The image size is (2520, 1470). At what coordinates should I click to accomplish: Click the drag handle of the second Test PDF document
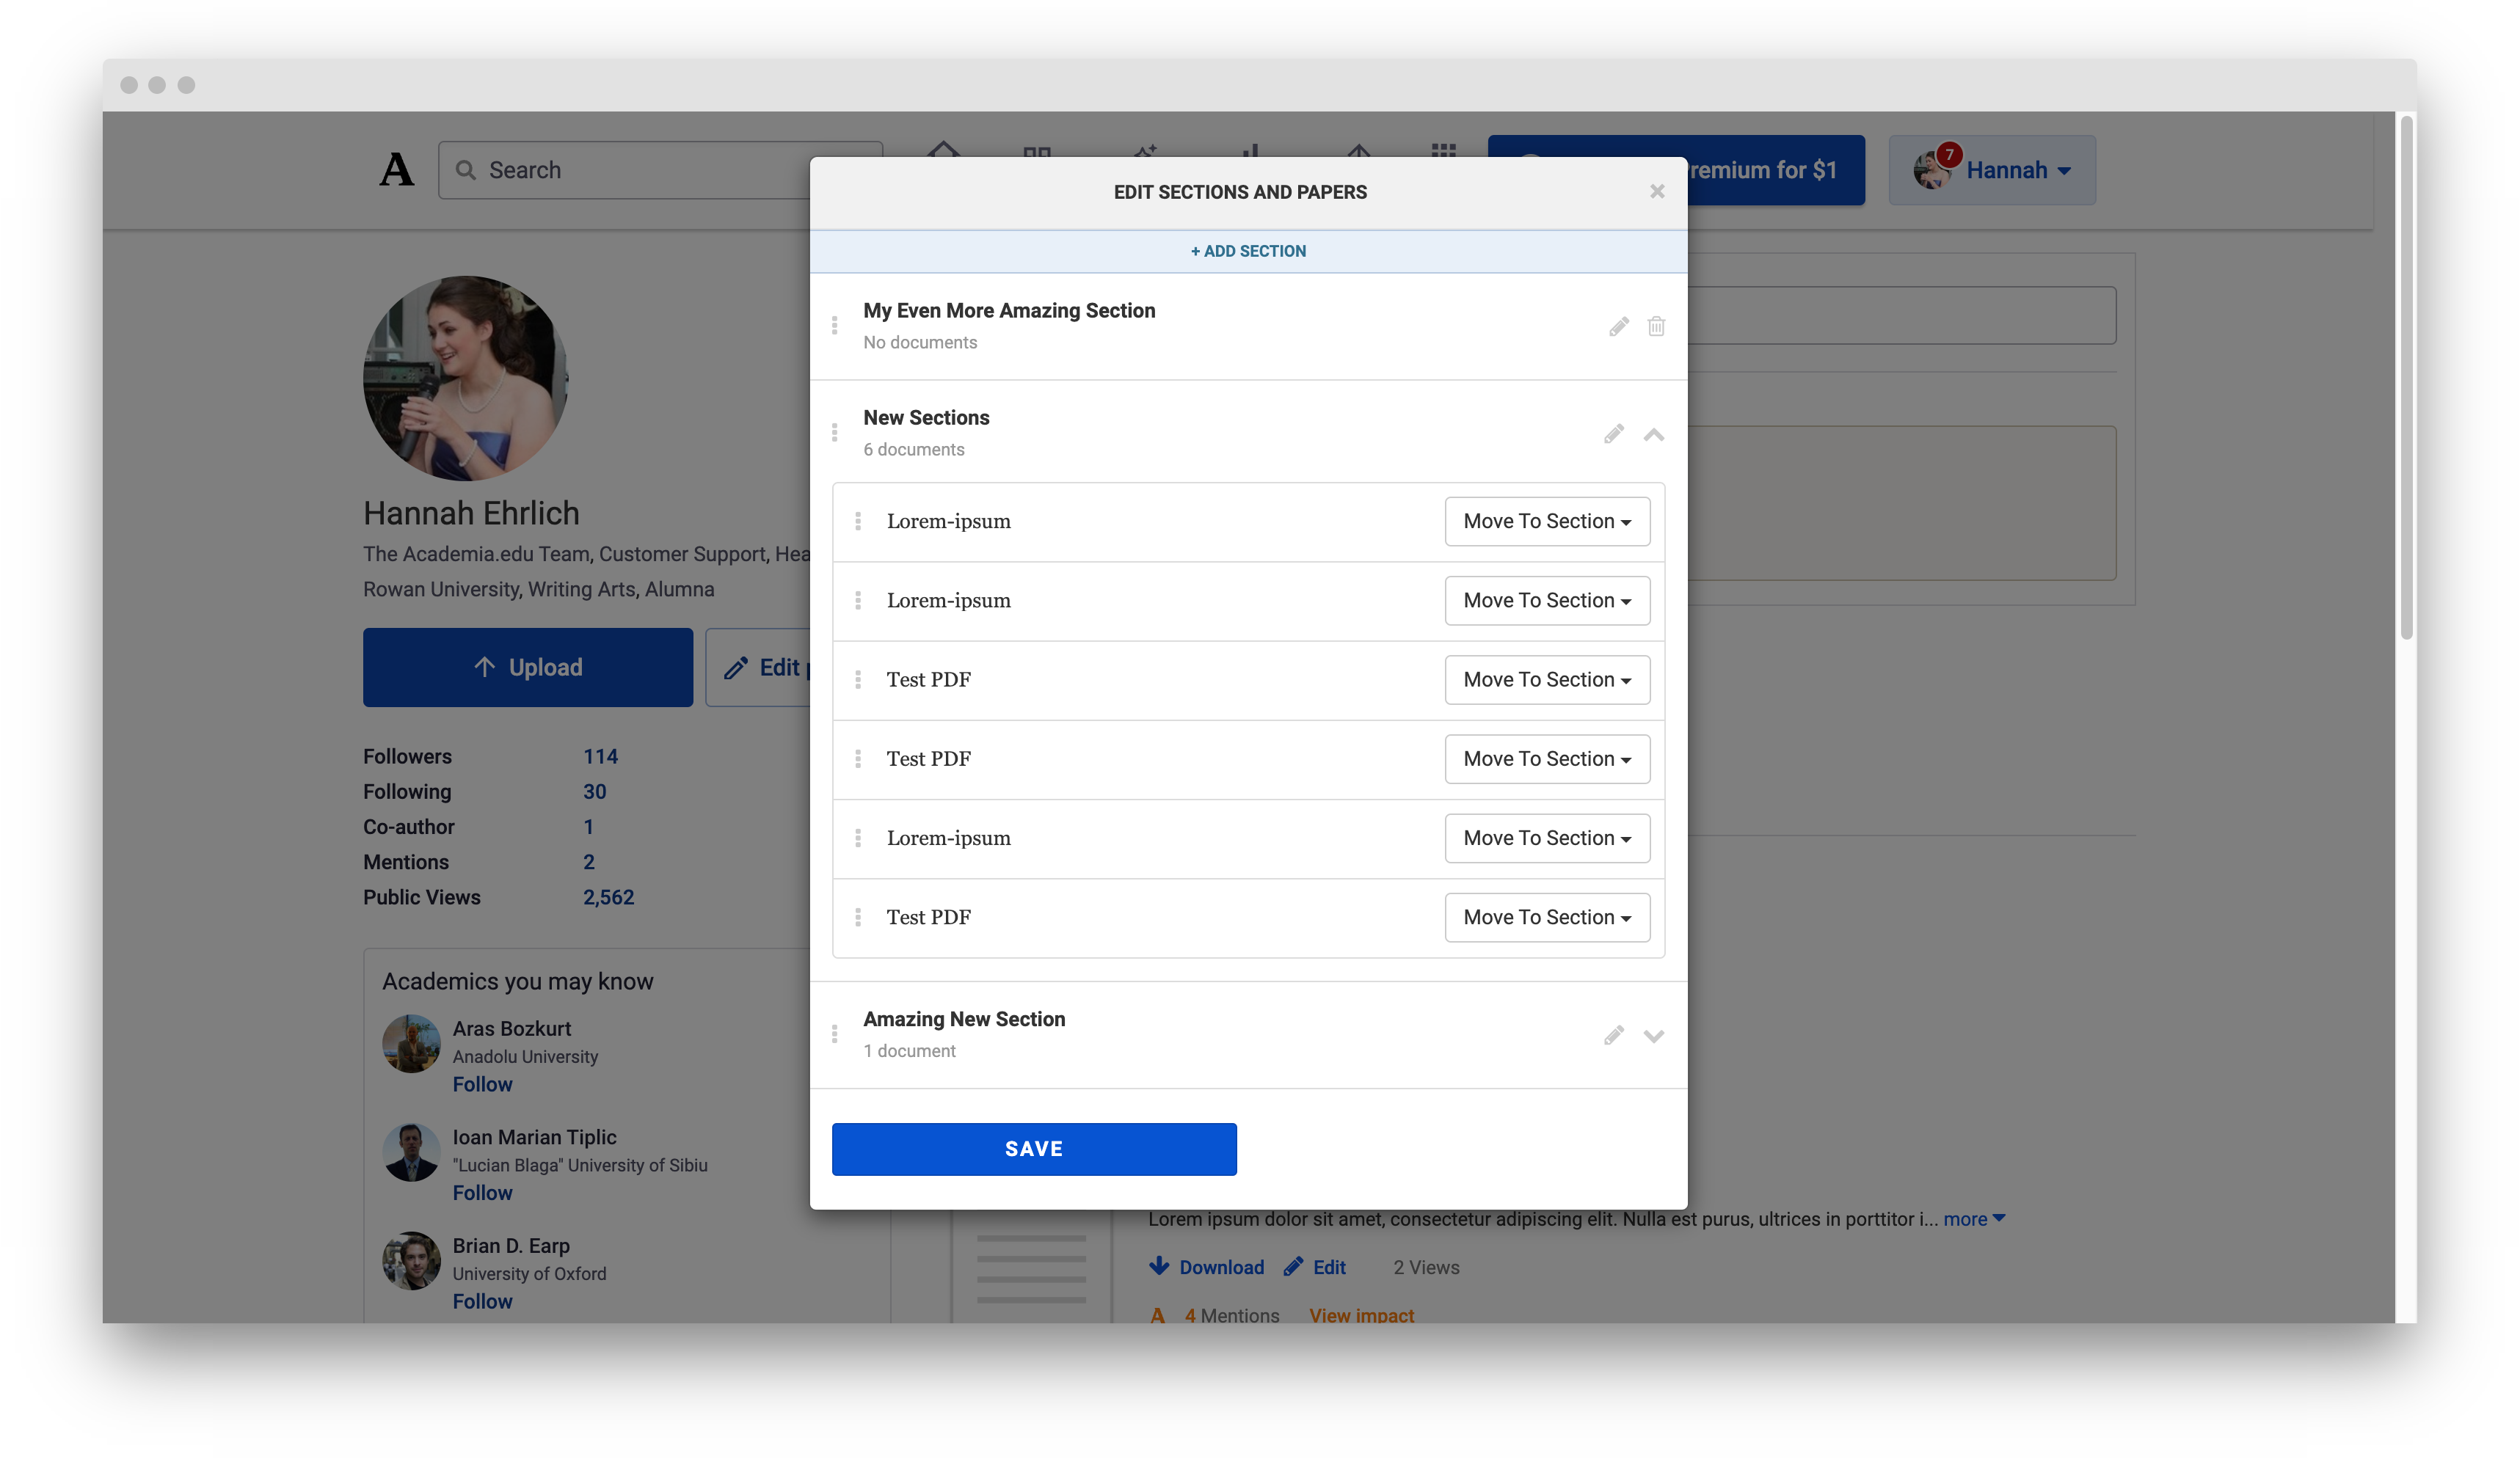858,758
